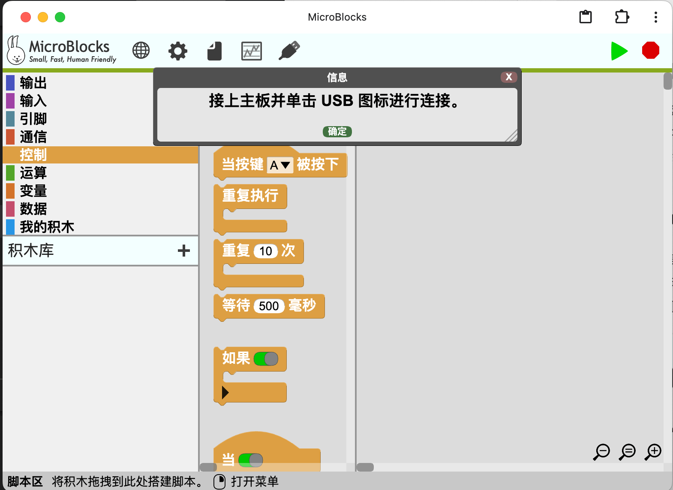
Task: Toggle boolean switch in 如果 block
Action: coord(266,359)
